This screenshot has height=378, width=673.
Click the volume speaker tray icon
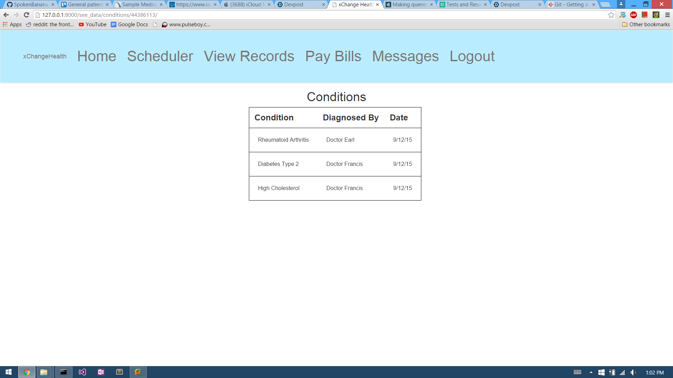pos(633,372)
